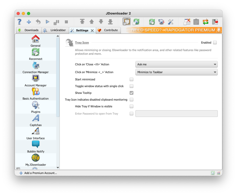Stop all downloads with the stop icon
The image size is (237, 195).
pyautogui.click(x=66, y=22)
